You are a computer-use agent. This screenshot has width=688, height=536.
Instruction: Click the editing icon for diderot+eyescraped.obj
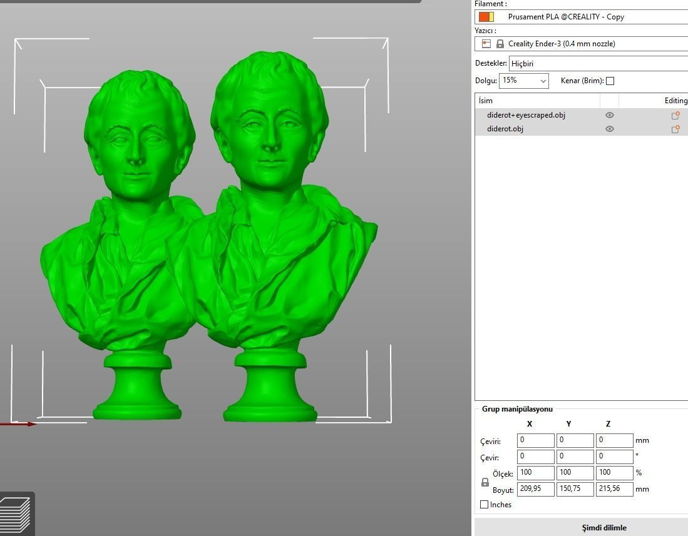675,115
